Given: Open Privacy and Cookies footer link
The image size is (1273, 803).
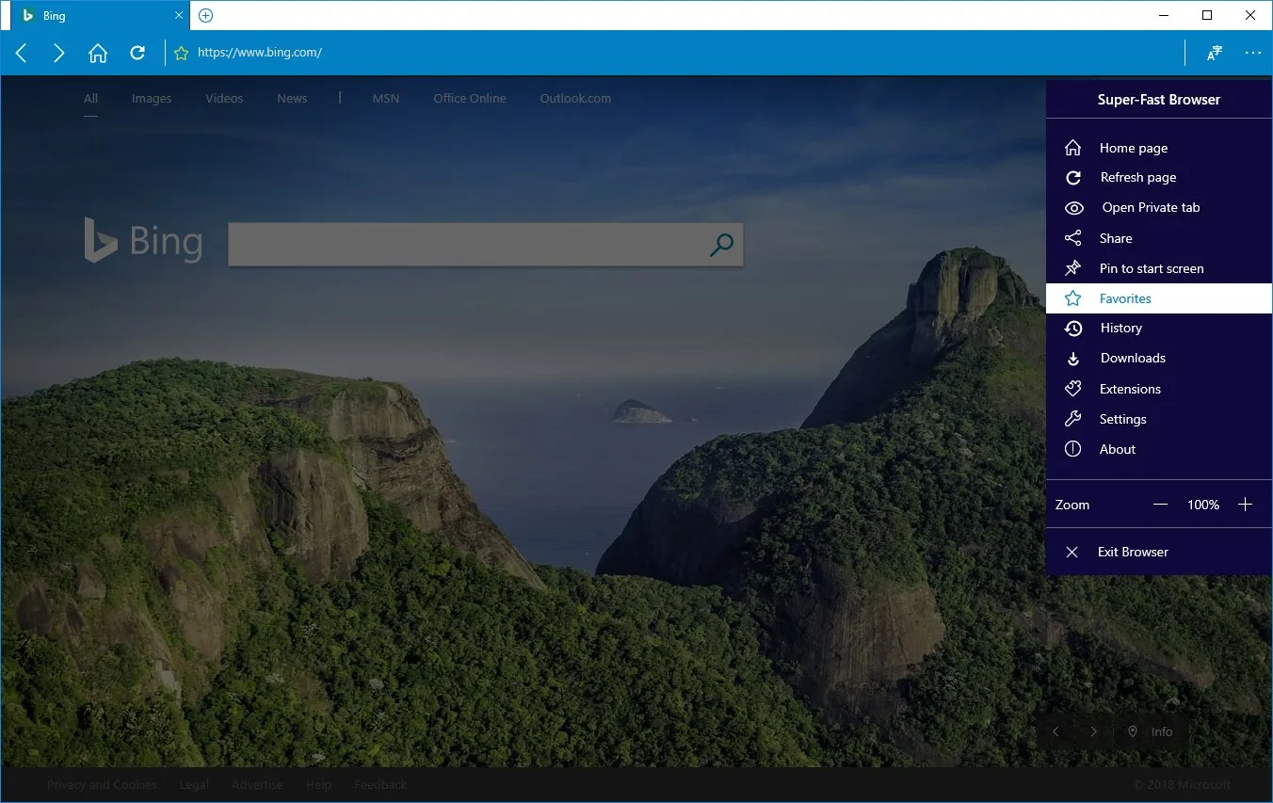Looking at the screenshot, I should point(102,784).
